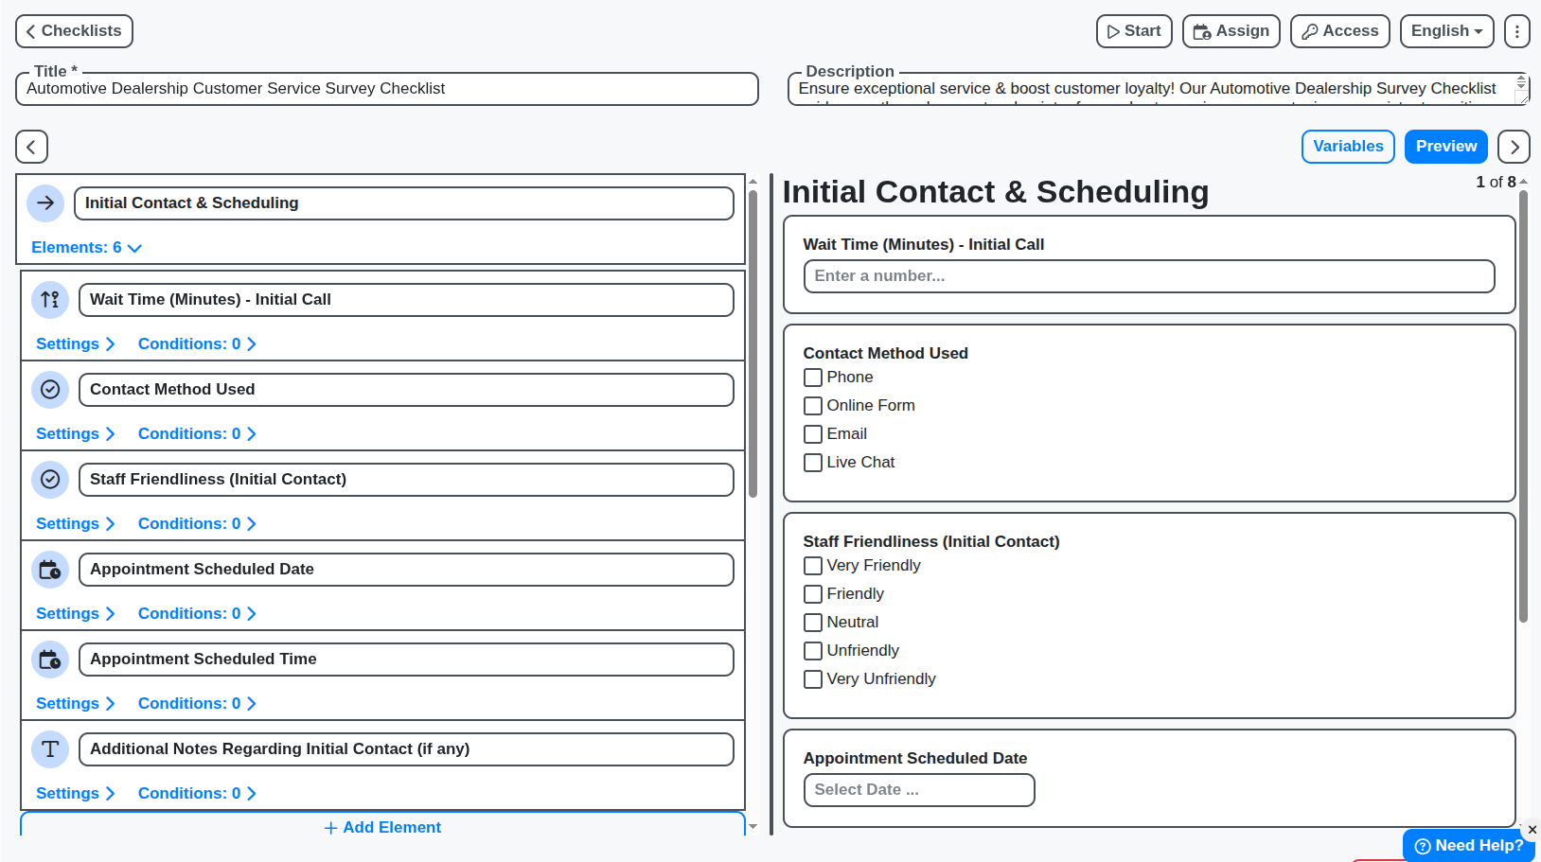Click the Need Help link
Screen dimensions: 1541x862
(x=1468, y=845)
